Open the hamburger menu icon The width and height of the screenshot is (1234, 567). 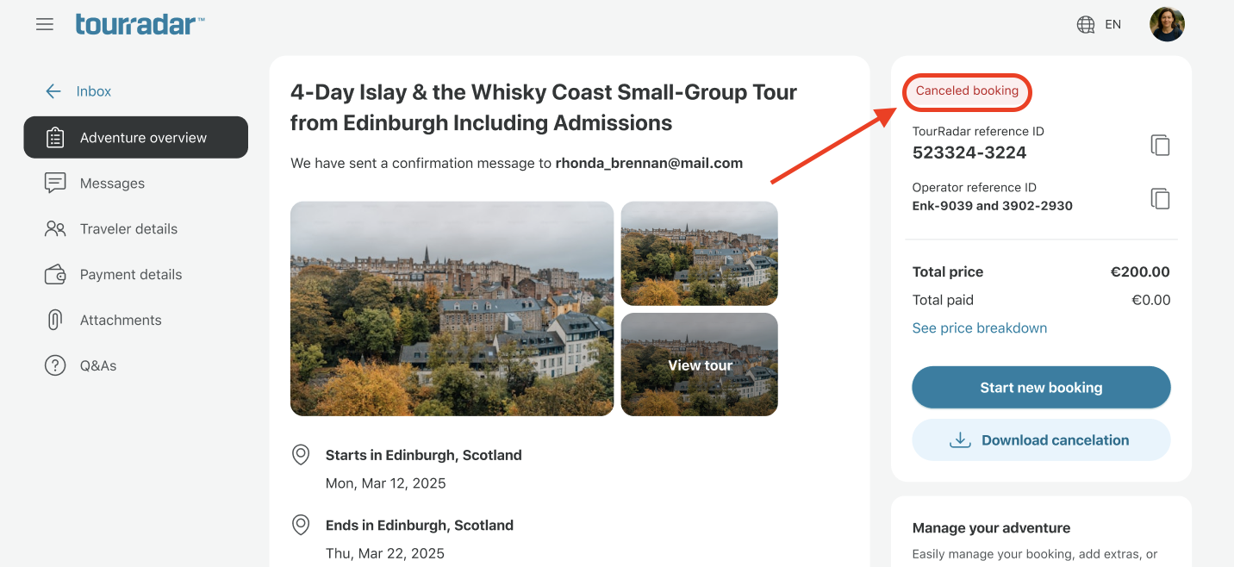point(45,24)
